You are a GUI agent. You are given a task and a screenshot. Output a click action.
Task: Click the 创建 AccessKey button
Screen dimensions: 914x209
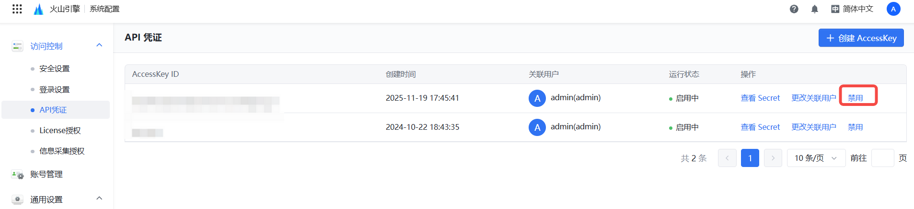point(861,38)
